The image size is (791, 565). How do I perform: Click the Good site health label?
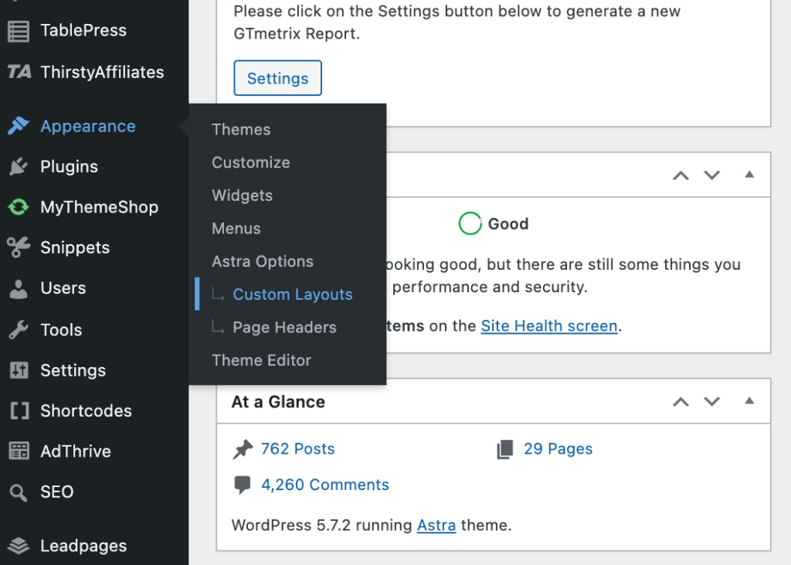tap(508, 223)
